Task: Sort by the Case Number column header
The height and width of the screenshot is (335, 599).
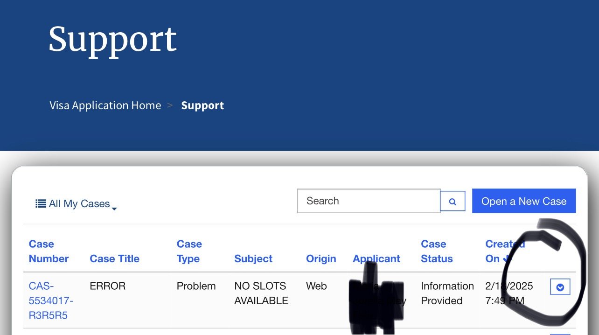Action: (49, 251)
